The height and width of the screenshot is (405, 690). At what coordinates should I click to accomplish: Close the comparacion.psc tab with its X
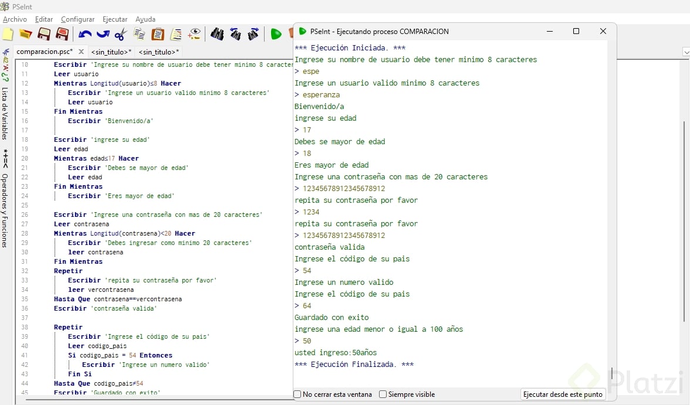81,52
